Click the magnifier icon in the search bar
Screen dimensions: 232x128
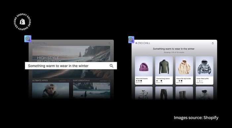coord(111,66)
